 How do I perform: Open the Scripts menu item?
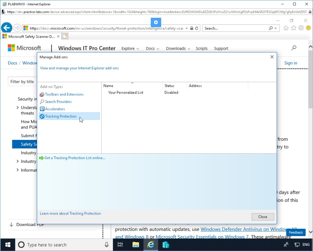201,48
